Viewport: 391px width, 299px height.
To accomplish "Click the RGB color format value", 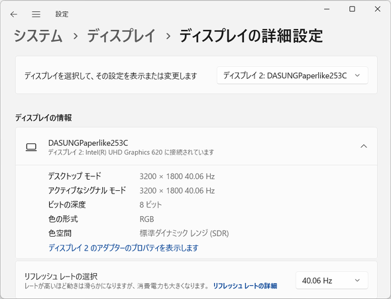I will point(146,219).
